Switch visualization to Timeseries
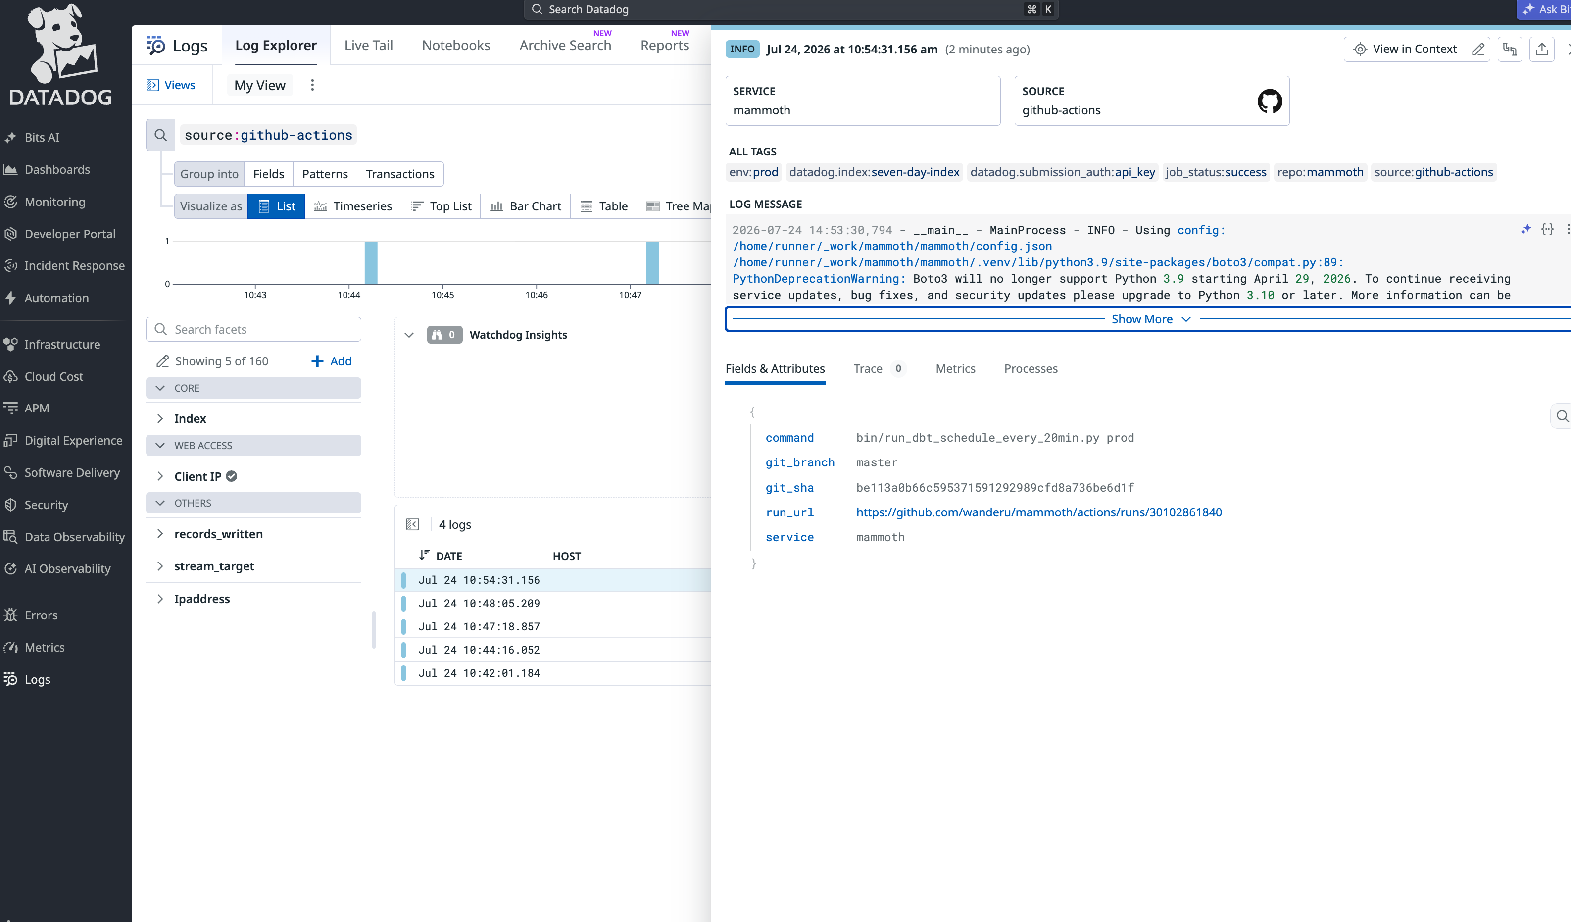 tap(353, 206)
